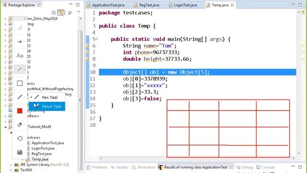Select the dimmed cursor pointer tool

coord(20,28)
